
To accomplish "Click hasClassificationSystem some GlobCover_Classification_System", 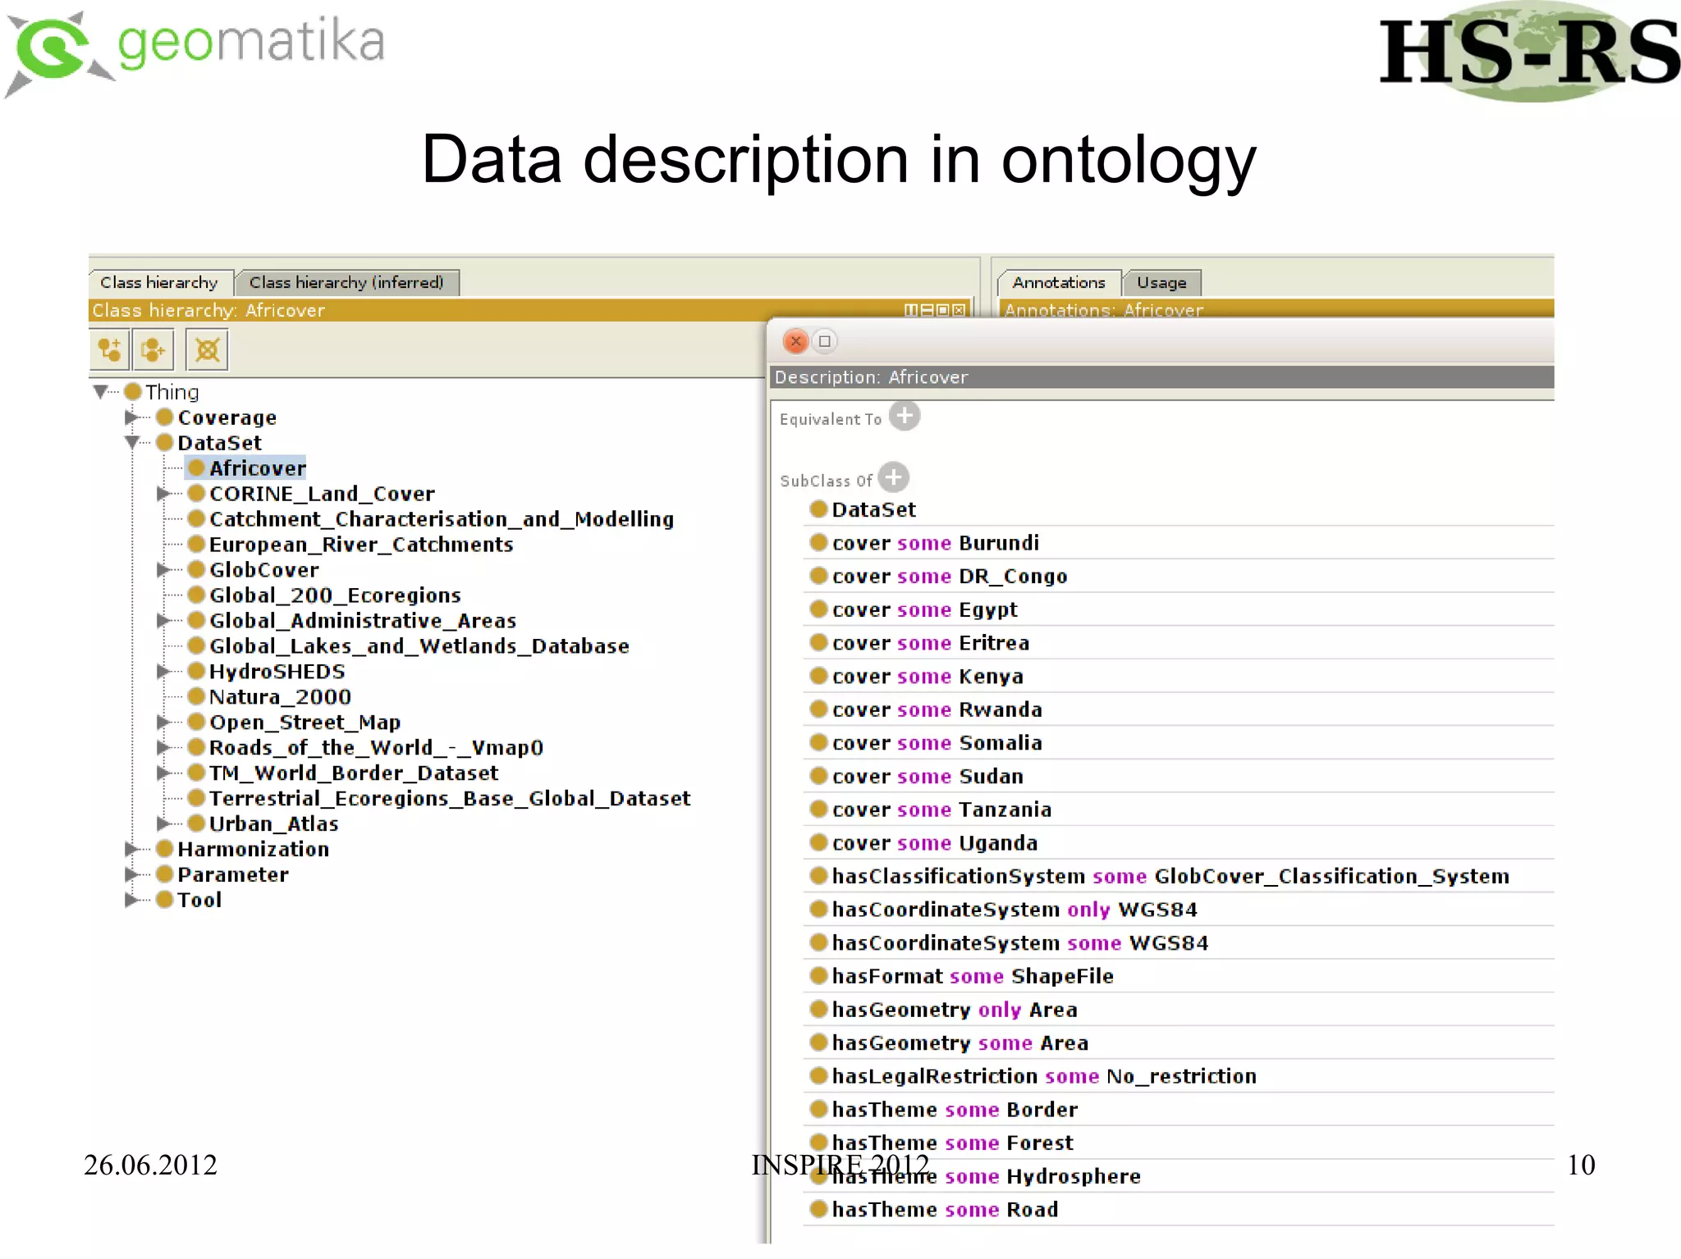I will pos(1179,876).
